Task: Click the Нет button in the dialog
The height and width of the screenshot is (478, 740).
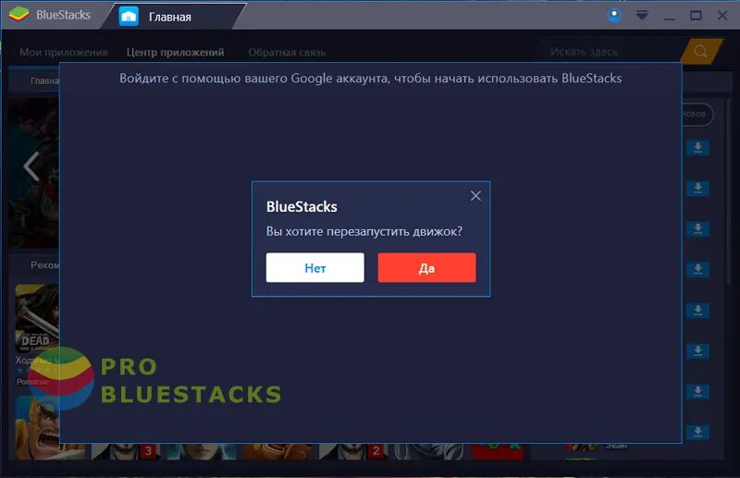Action: point(314,267)
